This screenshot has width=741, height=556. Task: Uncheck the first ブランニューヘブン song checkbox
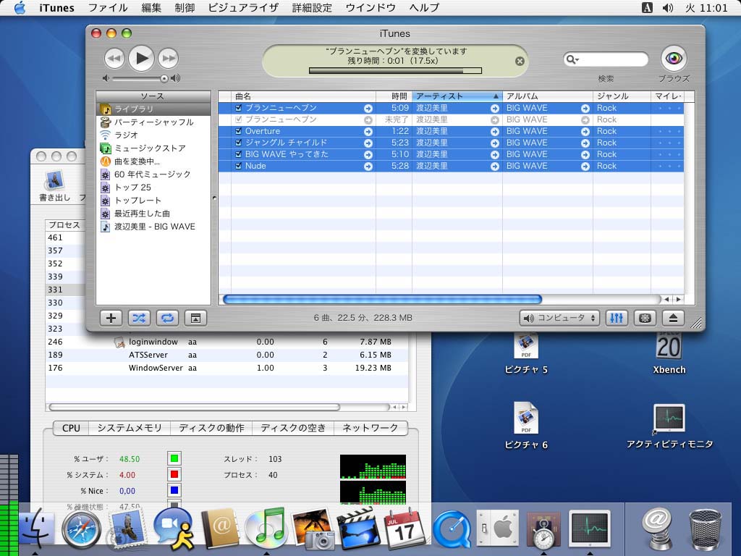(x=238, y=108)
